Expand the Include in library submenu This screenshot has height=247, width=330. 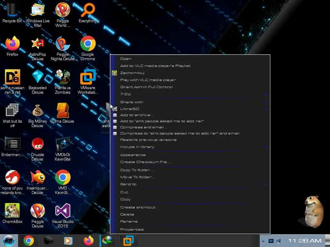[190, 147]
